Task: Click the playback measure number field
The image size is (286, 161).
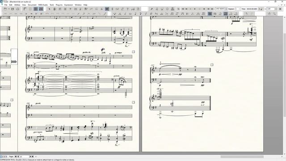Action: tap(220, 9)
